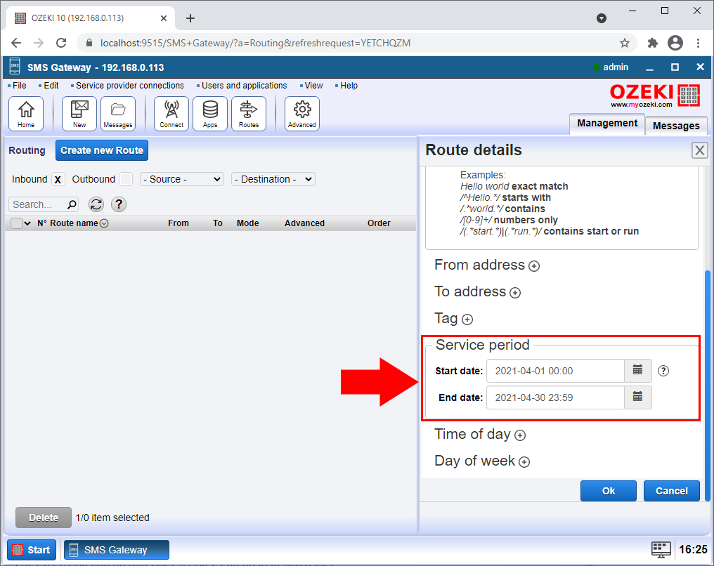Click the Connect antenna toolbar icon
Image resolution: width=714 pixels, height=566 pixels.
171,114
